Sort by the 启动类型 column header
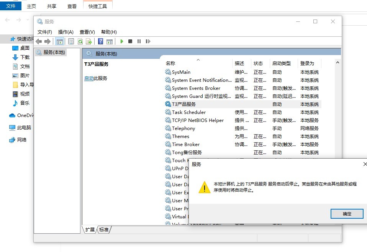This screenshot has width=367, height=252. click(x=283, y=63)
